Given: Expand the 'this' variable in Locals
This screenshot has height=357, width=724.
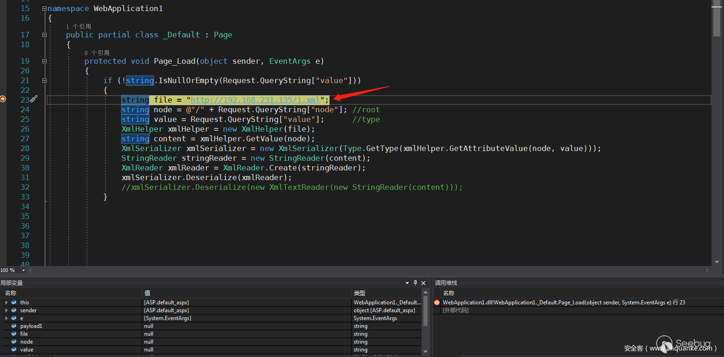Looking at the screenshot, I should tap(6, 303).
